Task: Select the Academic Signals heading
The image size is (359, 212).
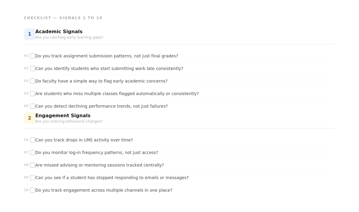Action: [59, 32]
